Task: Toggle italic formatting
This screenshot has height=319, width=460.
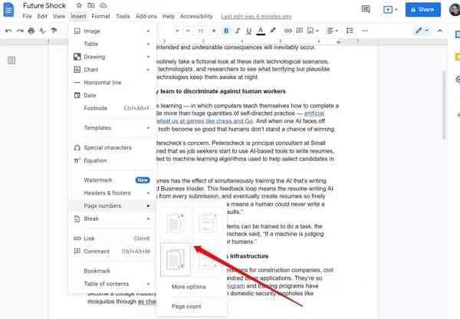Action: [x=238, y=31]
